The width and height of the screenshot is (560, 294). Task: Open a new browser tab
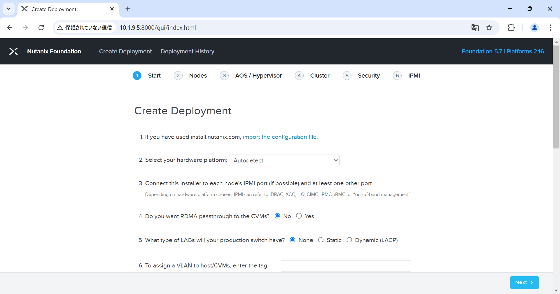click(128, 9)
